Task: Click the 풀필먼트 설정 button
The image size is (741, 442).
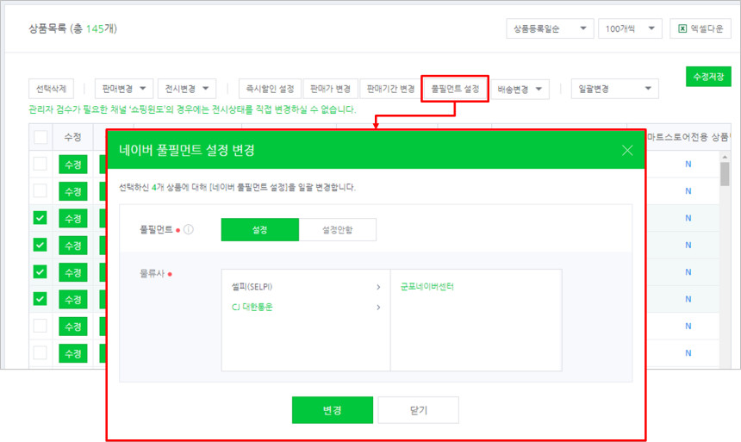Action: point(455,89)
